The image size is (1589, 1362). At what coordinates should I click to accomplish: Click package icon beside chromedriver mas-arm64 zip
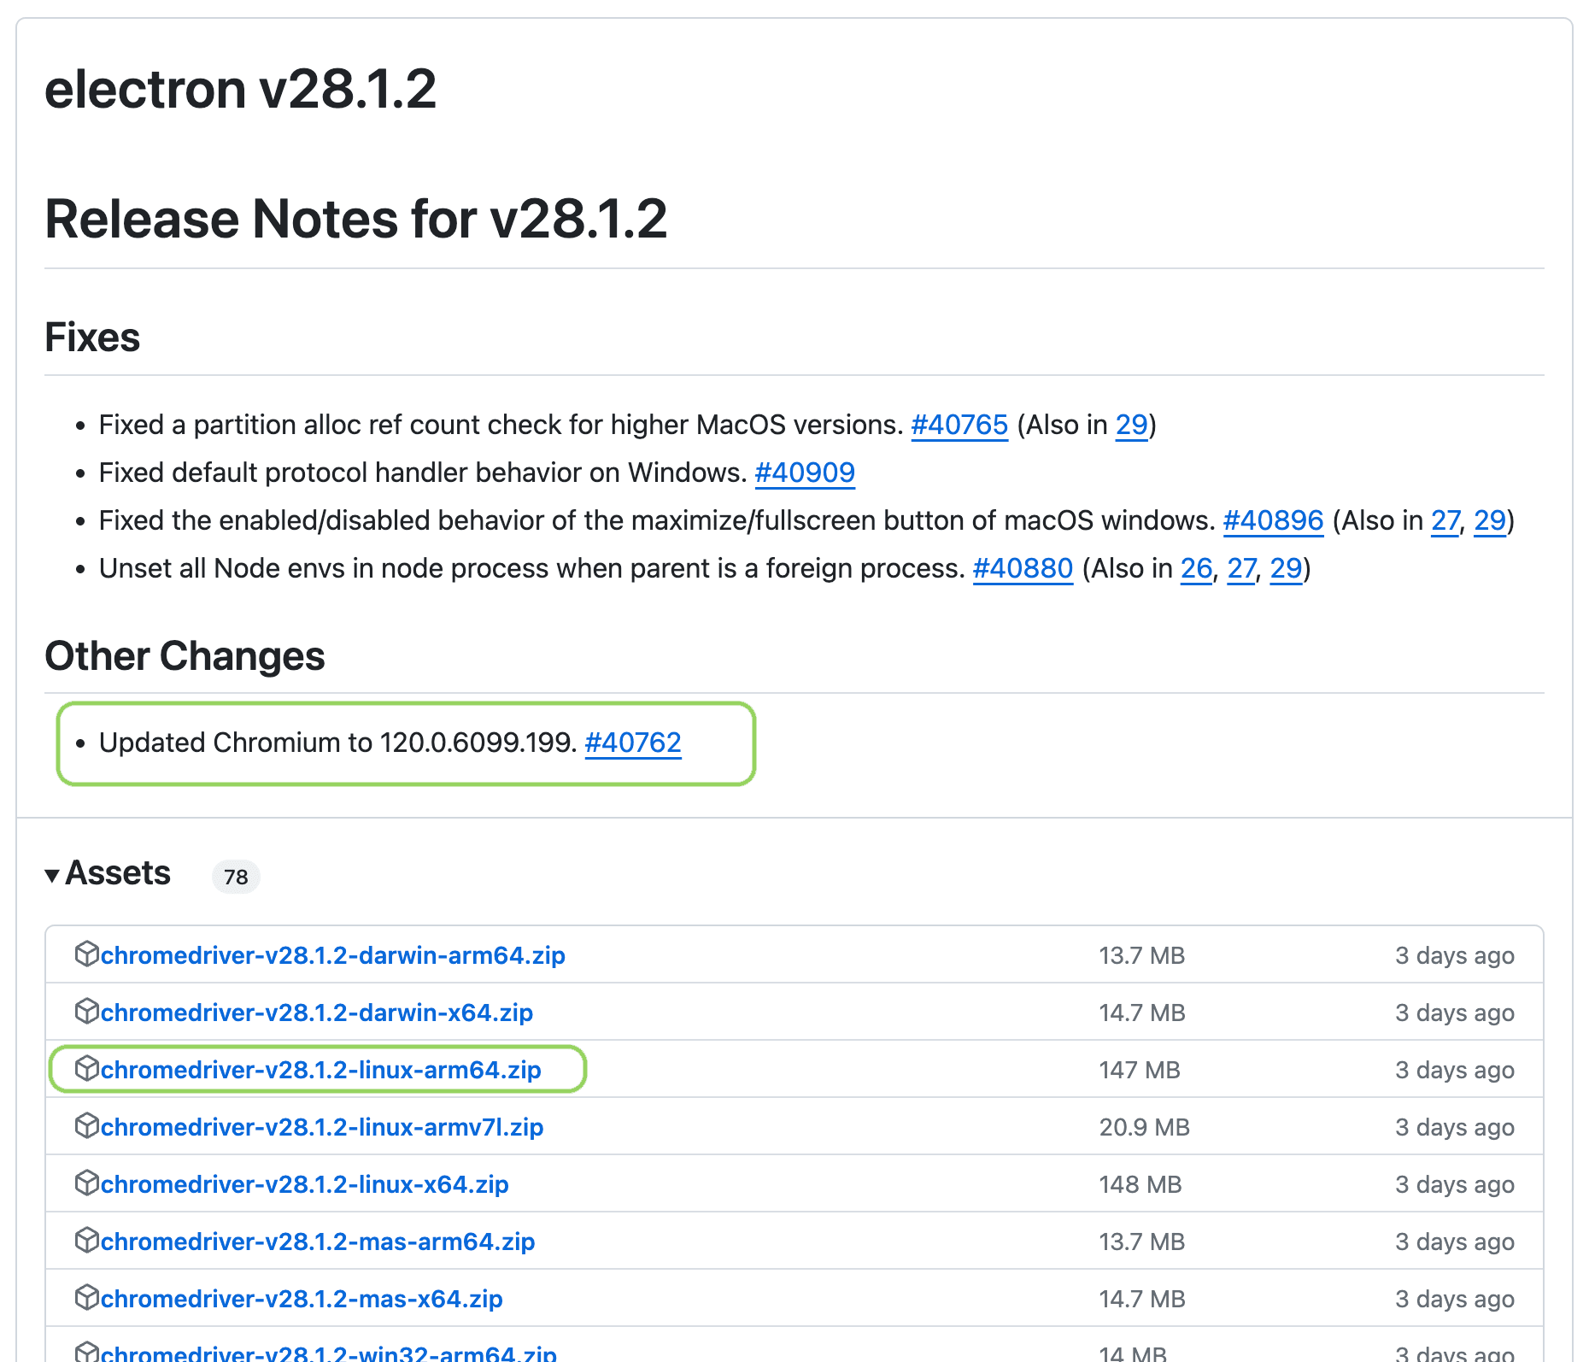tap(86, 1240)
